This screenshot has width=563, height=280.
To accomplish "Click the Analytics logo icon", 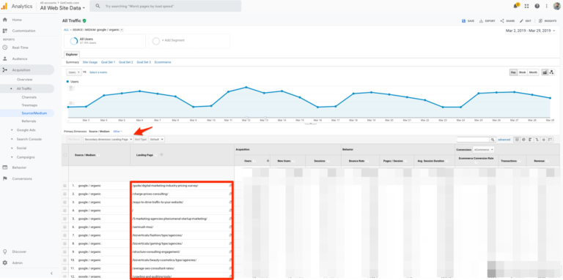I will [x=4, y=6].
